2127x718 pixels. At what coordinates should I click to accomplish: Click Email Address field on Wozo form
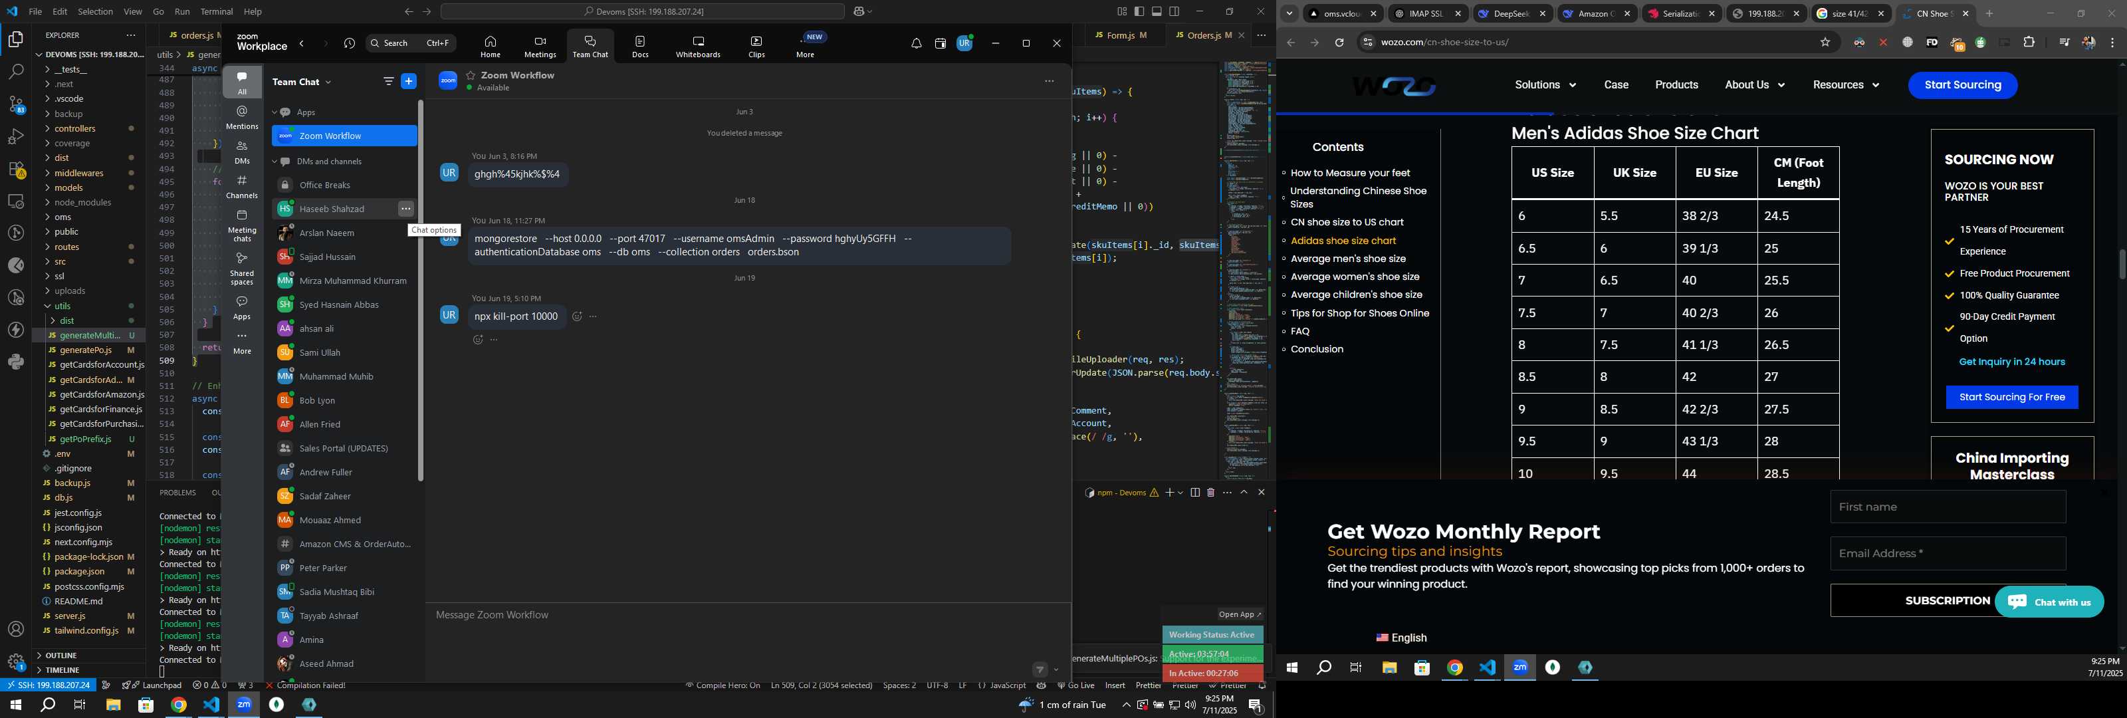1947,554
